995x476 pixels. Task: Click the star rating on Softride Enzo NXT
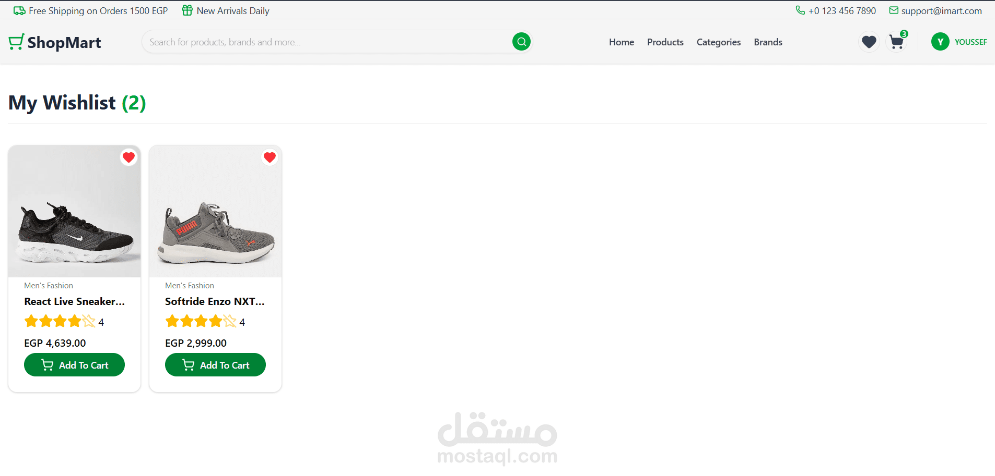click(201, 321)
